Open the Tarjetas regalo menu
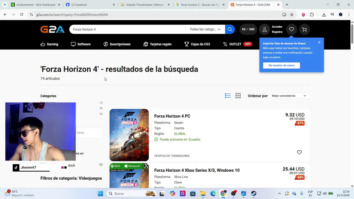The image size is (354, 199). point(157,44)
